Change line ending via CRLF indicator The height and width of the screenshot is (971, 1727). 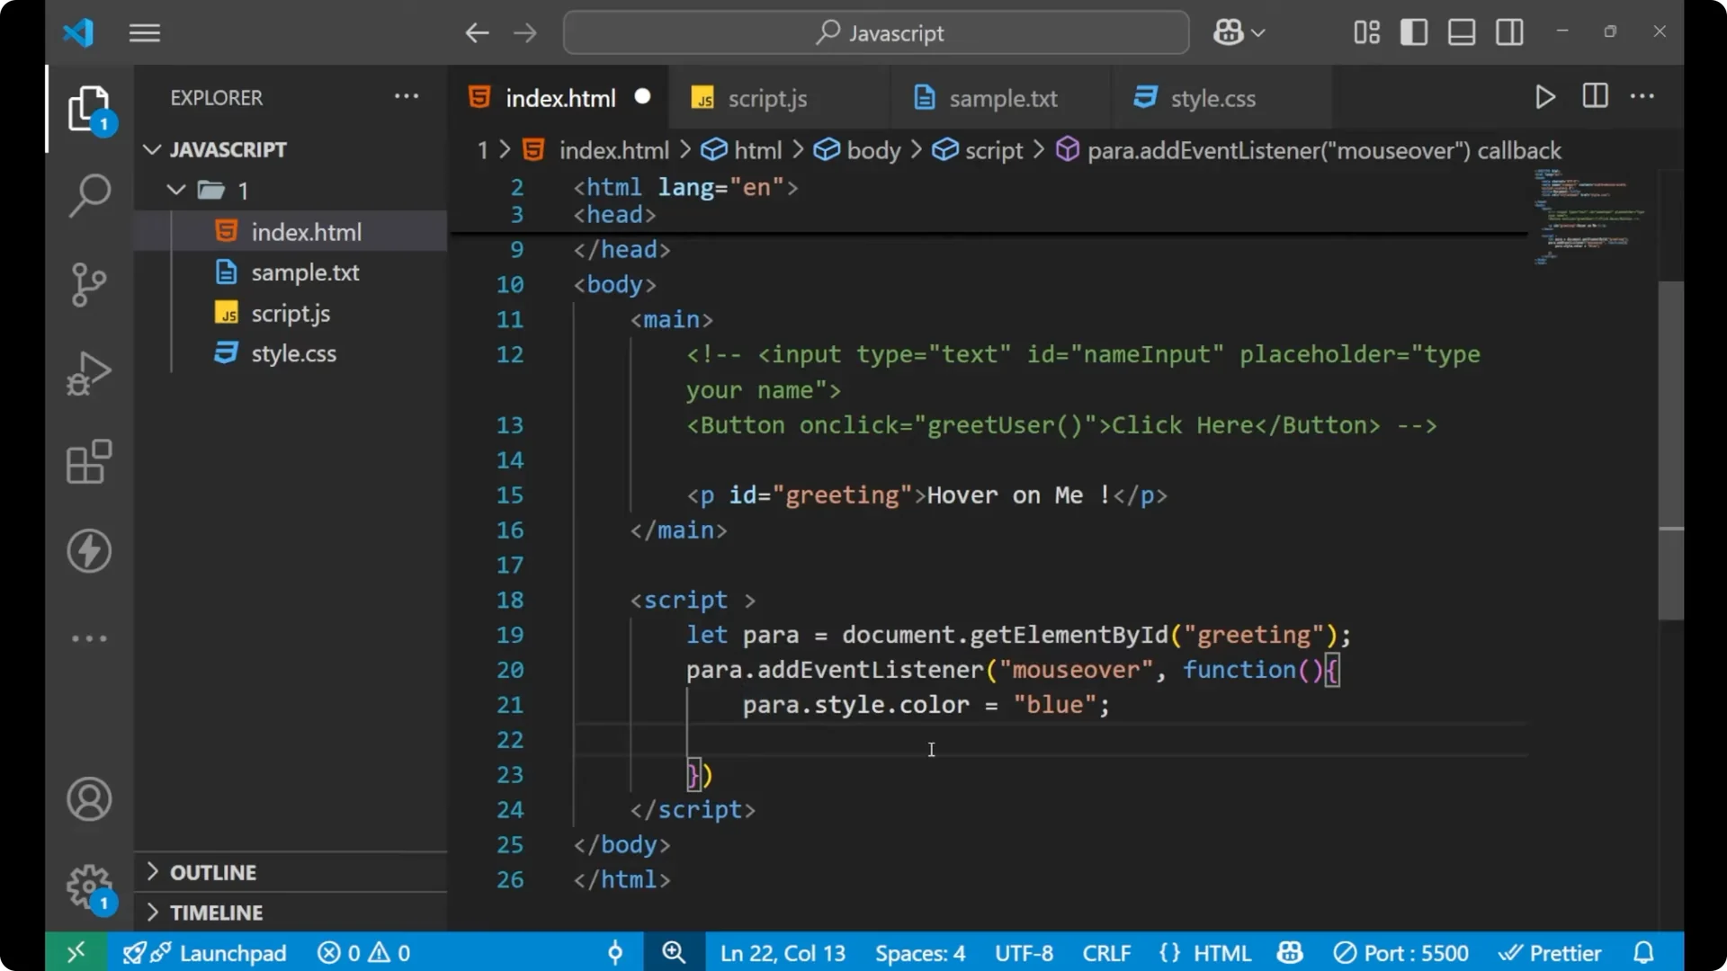pos(1105,952)
